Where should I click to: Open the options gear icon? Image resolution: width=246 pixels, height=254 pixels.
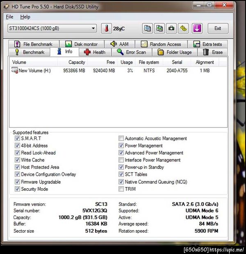tap(183, 28)
